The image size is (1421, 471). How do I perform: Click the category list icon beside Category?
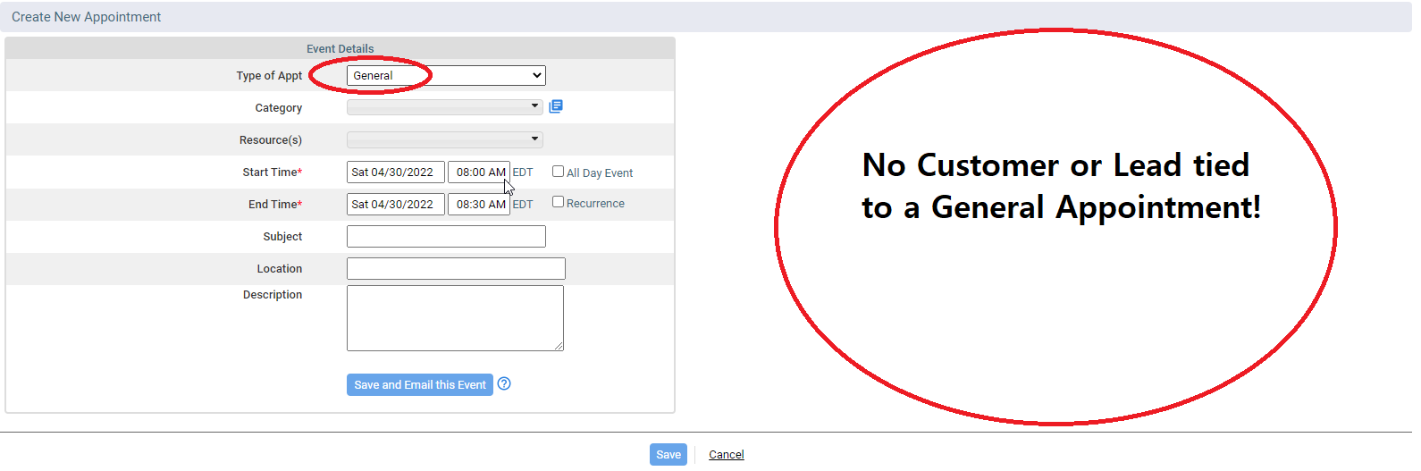(x=556, y=106)
